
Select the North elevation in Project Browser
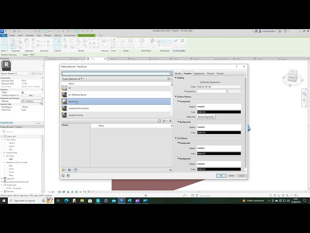[11, 169]
